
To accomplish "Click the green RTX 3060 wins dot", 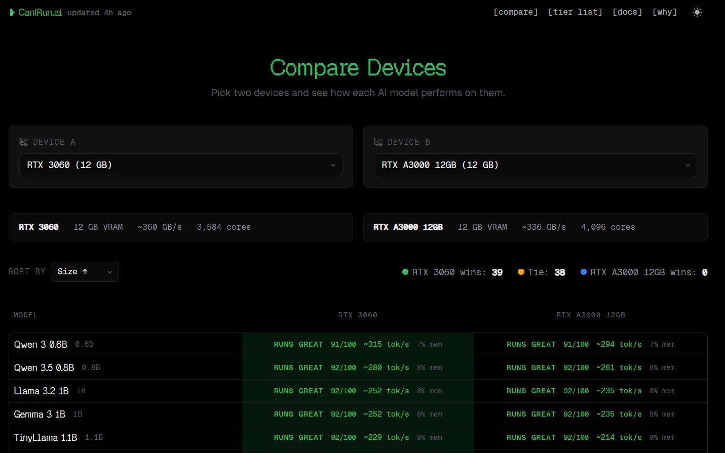I will coord(405,272).
